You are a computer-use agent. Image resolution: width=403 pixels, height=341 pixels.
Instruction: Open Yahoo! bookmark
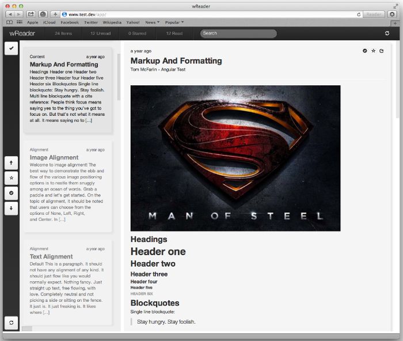pyautogui.click(x=133, y=22)
